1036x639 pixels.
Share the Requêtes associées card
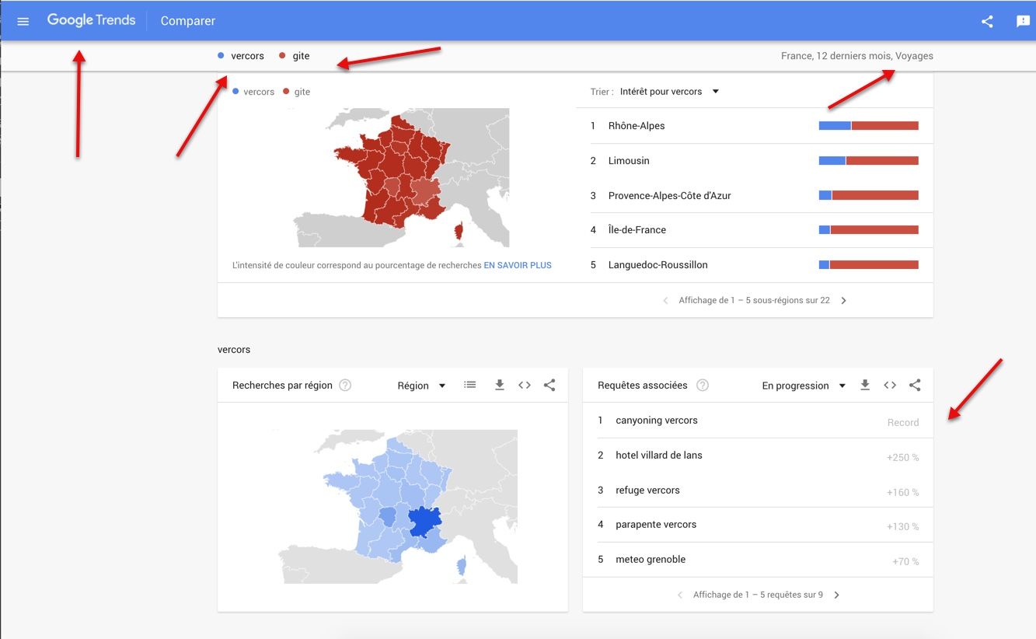(915, 385)
